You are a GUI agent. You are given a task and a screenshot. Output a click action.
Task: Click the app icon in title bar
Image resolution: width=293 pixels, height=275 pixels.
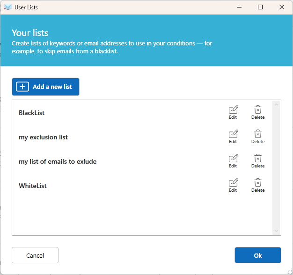coord(7,7)
